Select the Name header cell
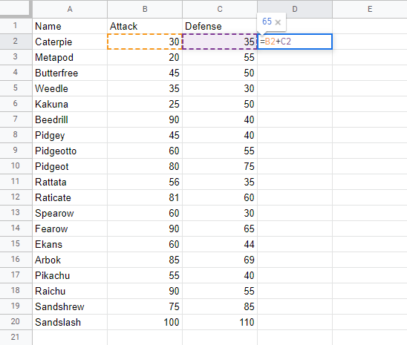This screenshot has width=407, height=345. [x=70, y=26]
